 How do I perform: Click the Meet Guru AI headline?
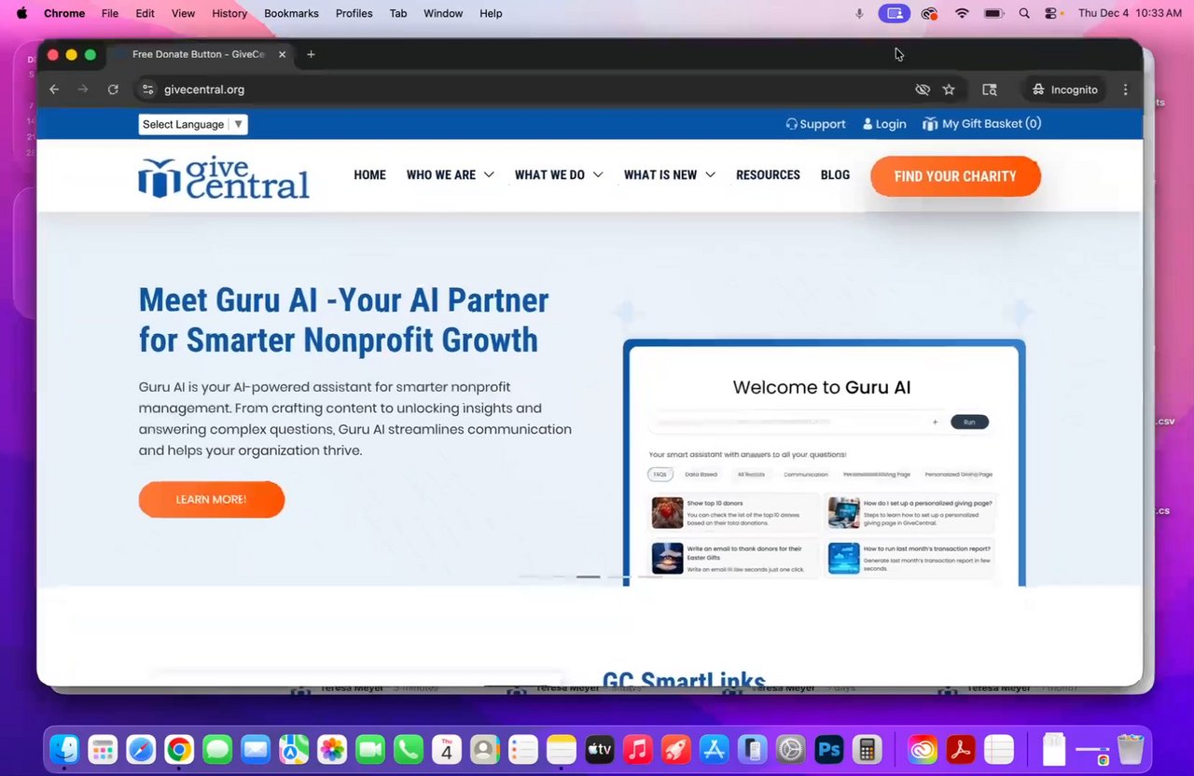pos(343,320)
